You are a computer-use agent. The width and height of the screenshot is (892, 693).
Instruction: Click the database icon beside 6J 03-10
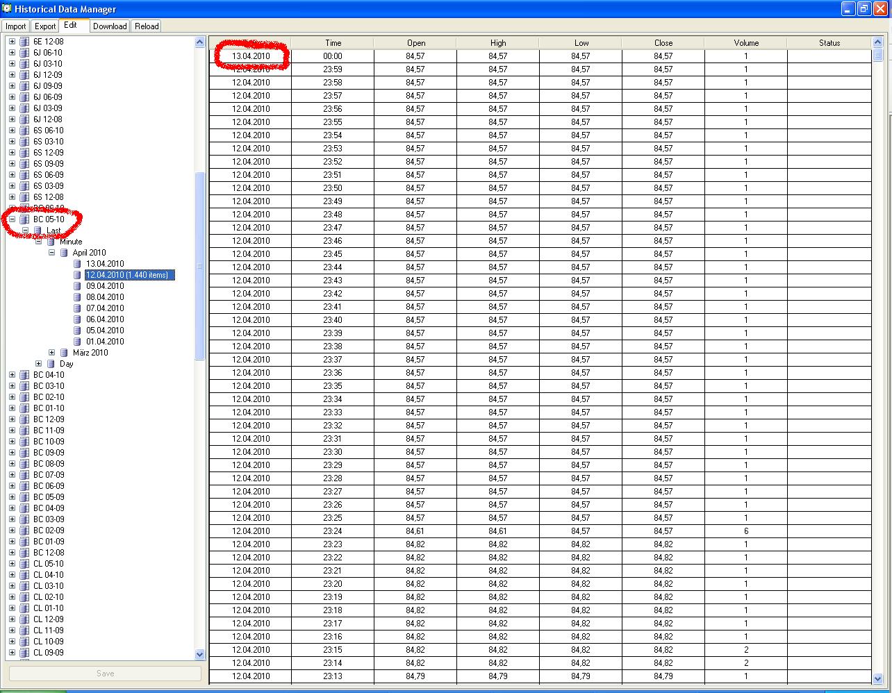click(24, 64)
